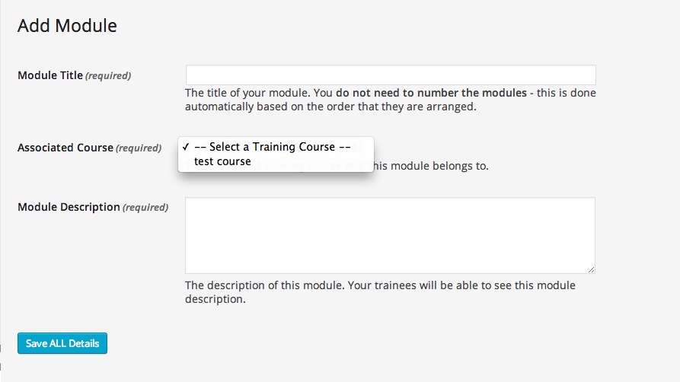Click the "Associated Course" field label
The height and width of the screenshot is (382, 680).
pos(65,148)
